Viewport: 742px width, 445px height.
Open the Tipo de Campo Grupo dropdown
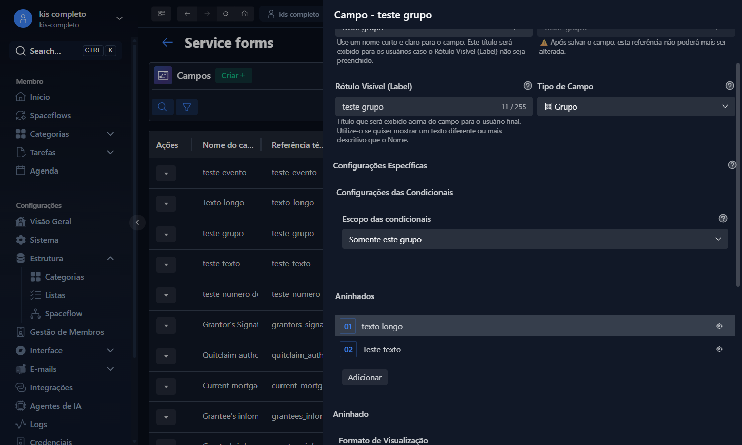pos(636,107)
